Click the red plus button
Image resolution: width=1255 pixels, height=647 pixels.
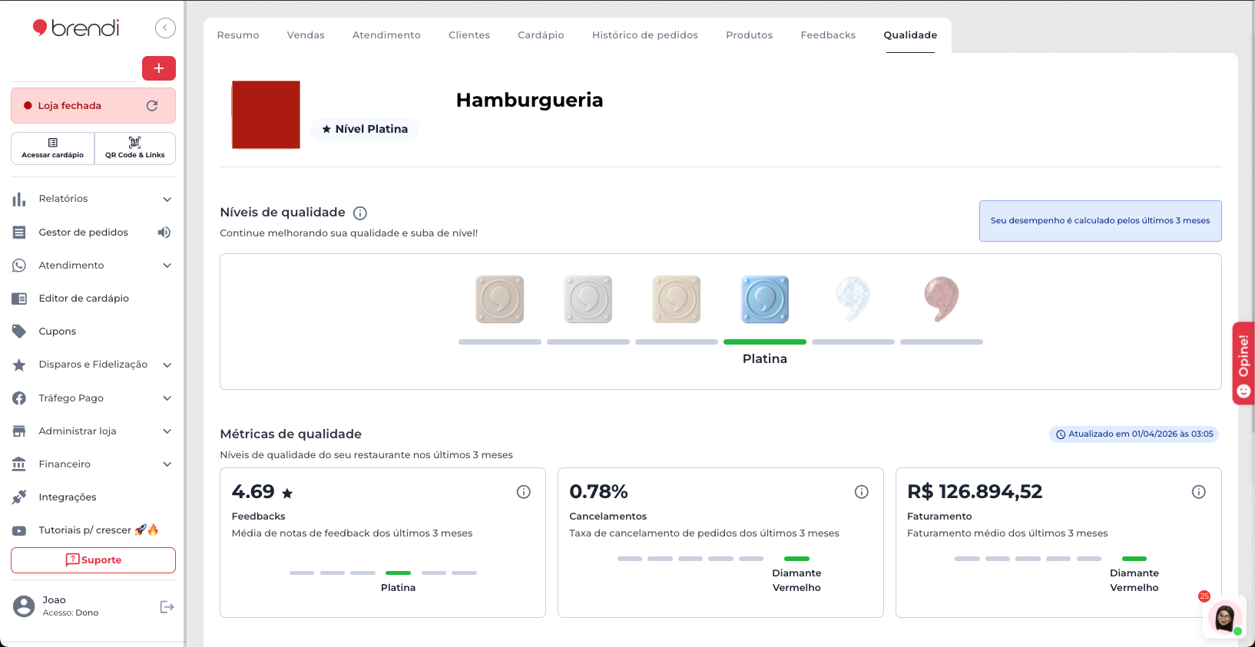[159, 68]
